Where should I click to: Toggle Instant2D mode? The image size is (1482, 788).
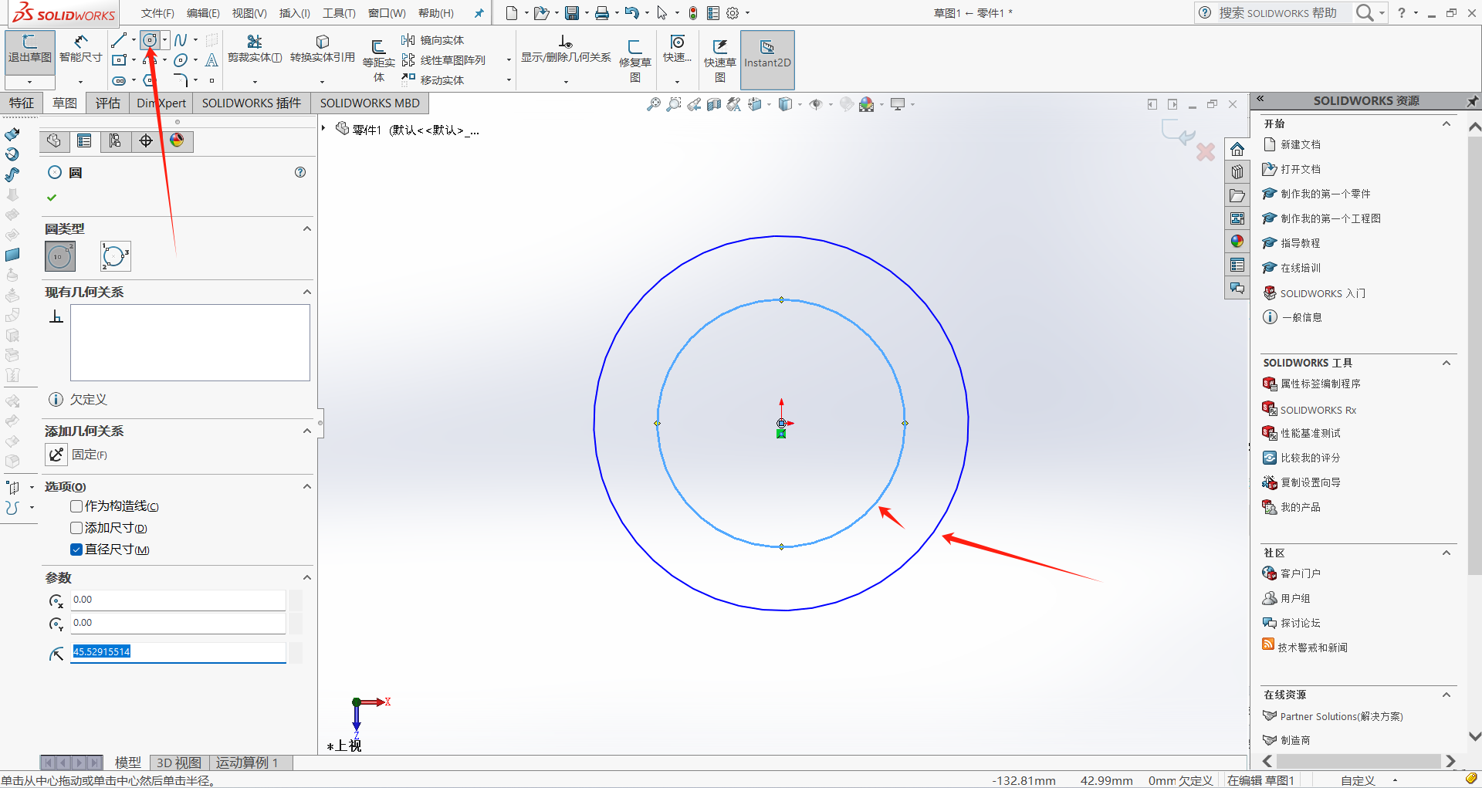tap(767, 60)
